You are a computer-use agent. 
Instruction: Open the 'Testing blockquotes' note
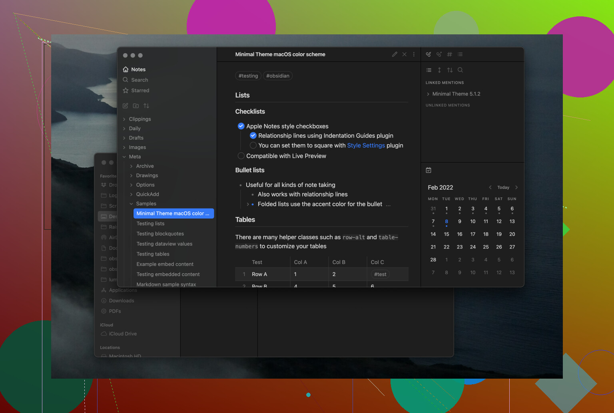pyautogui.click(x=160, y=234)
